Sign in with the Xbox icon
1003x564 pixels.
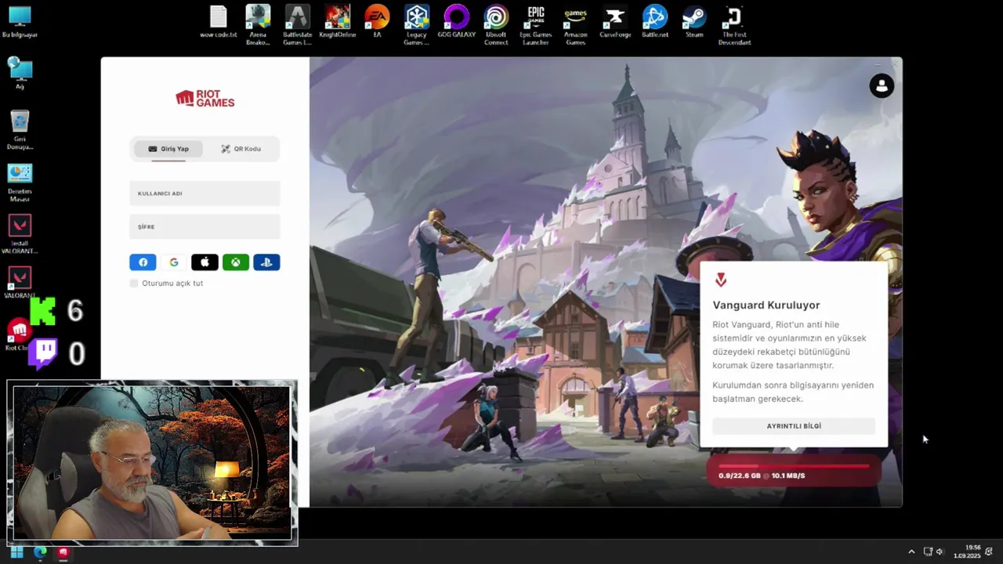tap(236, 262)
